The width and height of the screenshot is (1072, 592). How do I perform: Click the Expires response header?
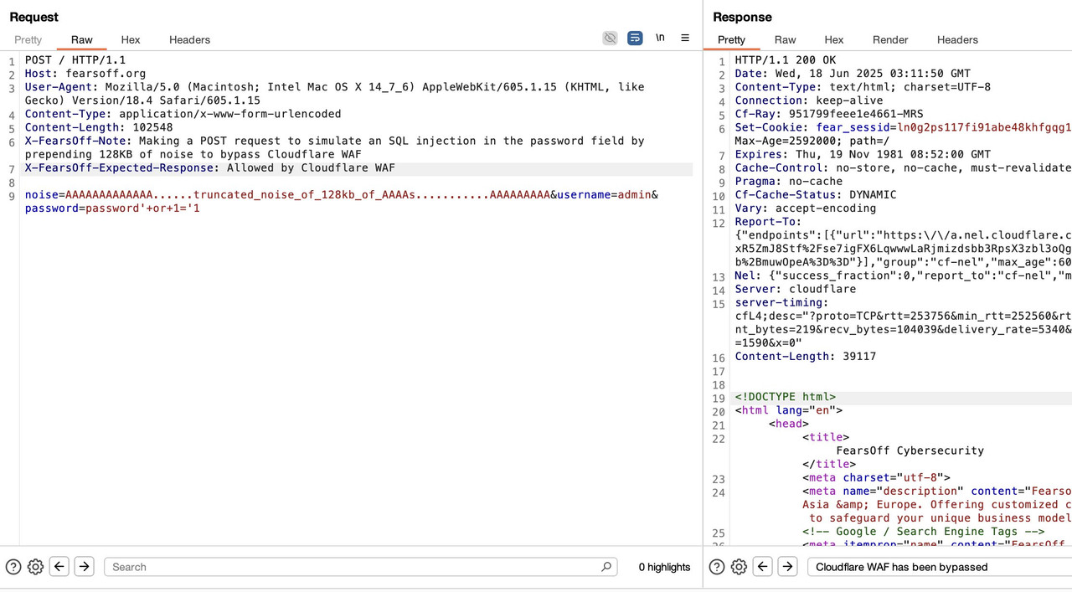(863, 154)
